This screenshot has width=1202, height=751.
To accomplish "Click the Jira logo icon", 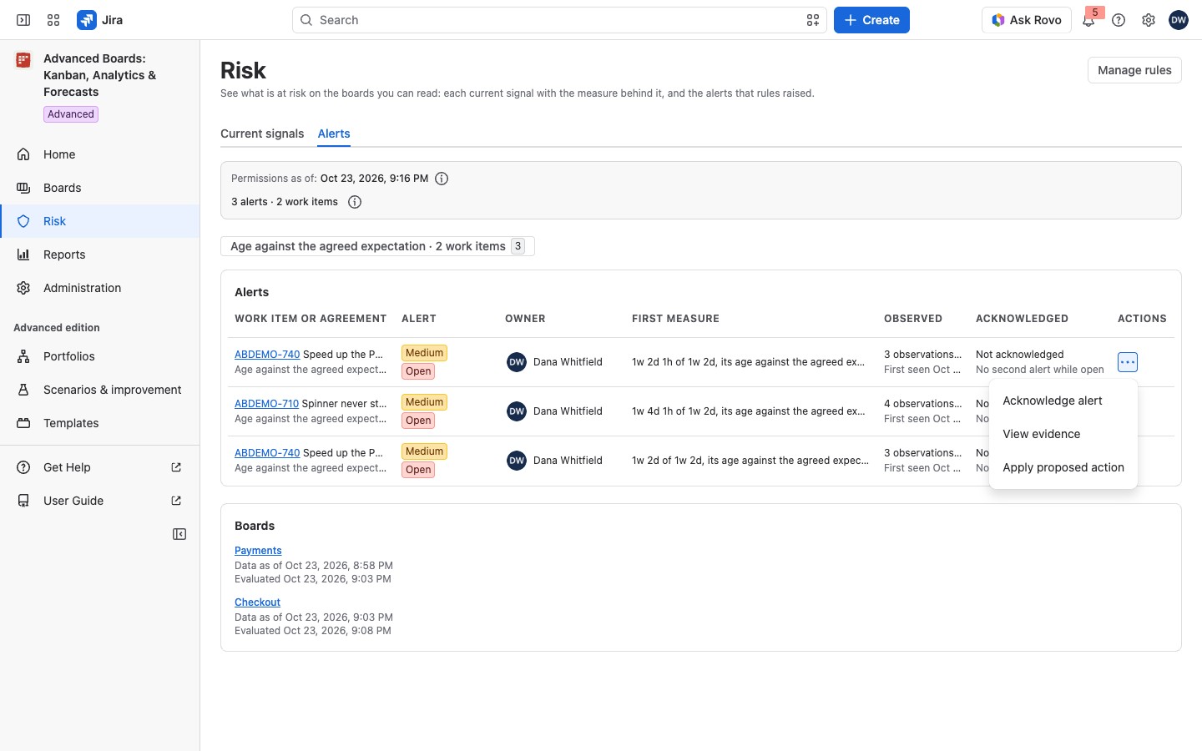I will [86, 20].
